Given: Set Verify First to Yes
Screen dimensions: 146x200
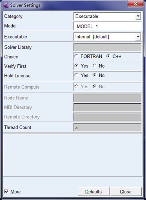Looking at the screenshot, I should click(x=76, y=66).
